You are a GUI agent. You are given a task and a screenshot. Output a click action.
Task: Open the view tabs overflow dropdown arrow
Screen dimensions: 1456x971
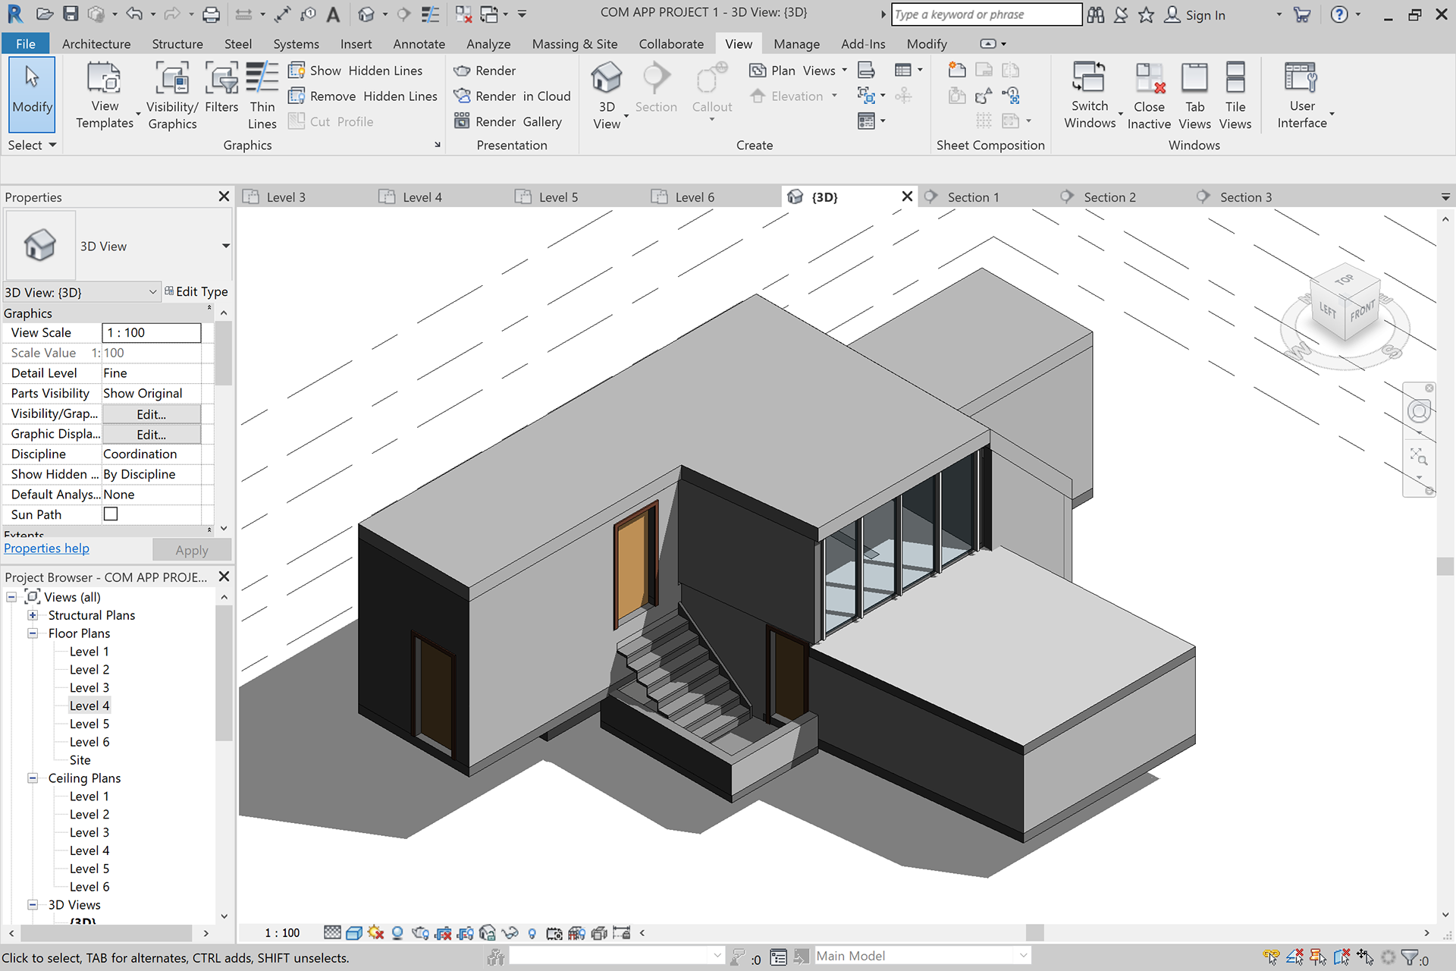(x=1445, y=197)
